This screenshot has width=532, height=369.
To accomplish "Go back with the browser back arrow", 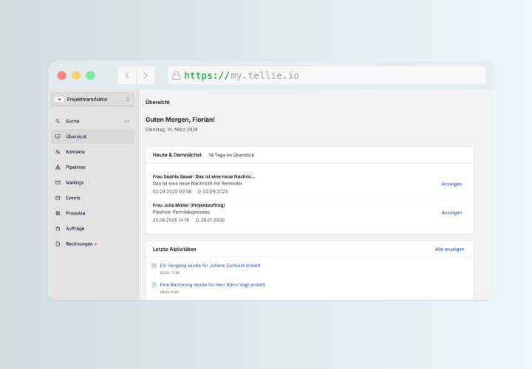I will 127,75.
